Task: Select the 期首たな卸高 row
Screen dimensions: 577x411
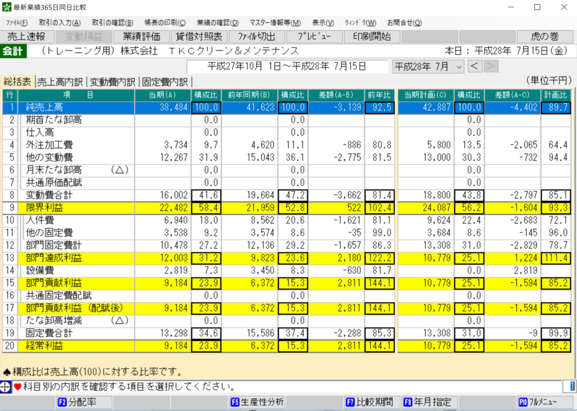Action: 287,120
